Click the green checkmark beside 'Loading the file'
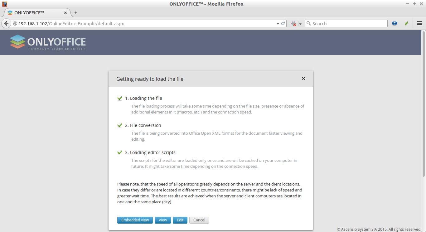 pyautogui.click(x=119, y=98)
